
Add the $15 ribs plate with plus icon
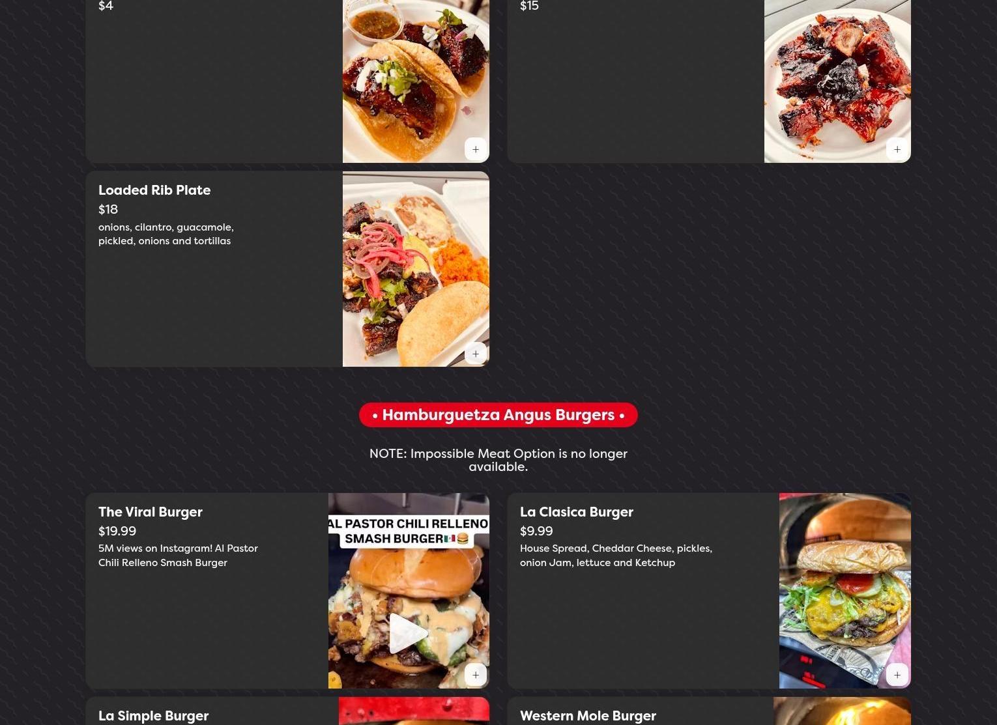tap(897, 149)
